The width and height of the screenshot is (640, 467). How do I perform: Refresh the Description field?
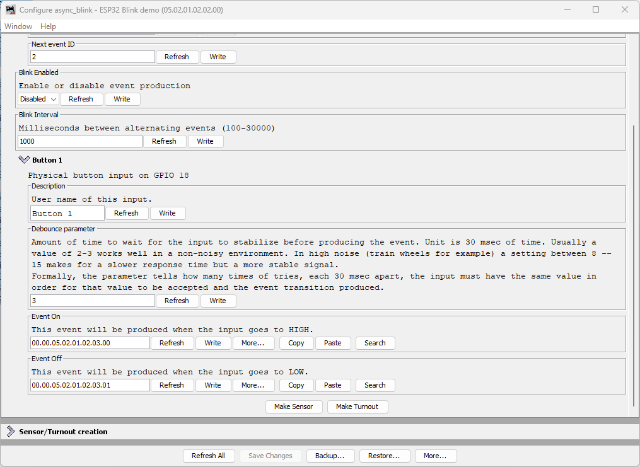[x=127, y=213]
